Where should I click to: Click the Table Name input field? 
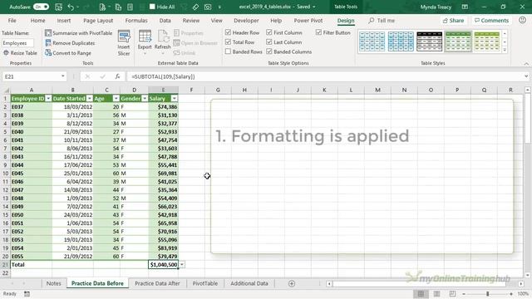tap(17, 43)
